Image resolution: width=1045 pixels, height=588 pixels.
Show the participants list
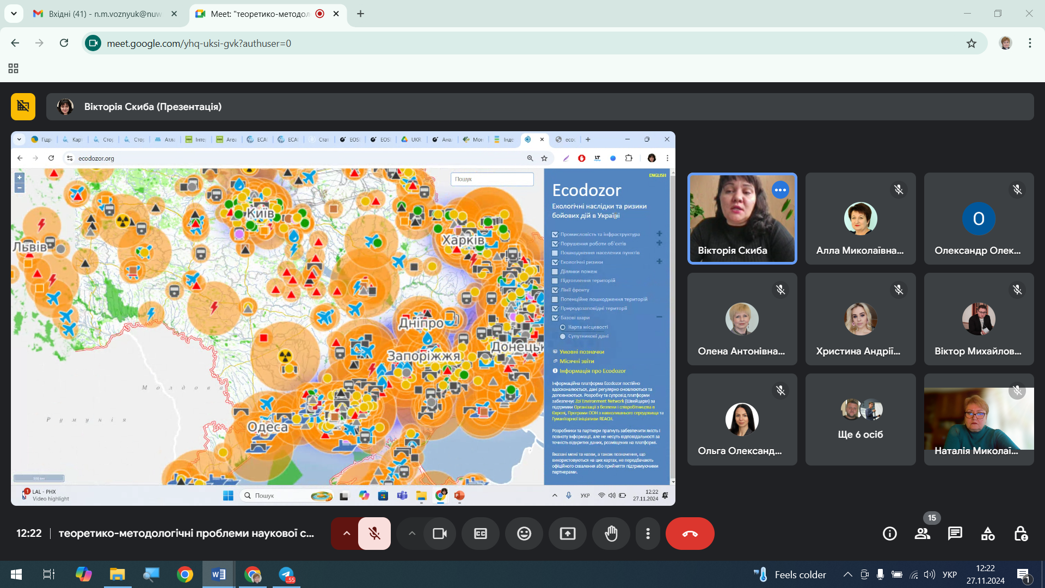[x=923, y=534]
